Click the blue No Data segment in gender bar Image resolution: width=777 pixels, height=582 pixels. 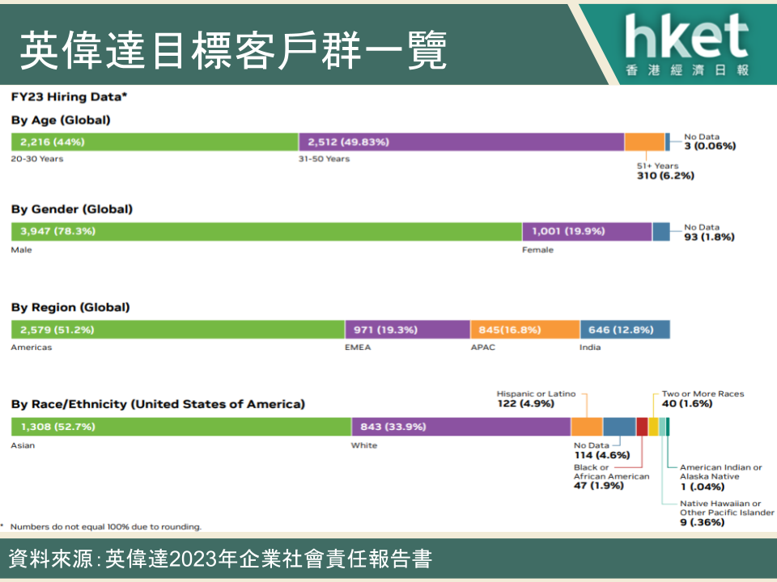[x=661, y=232]
